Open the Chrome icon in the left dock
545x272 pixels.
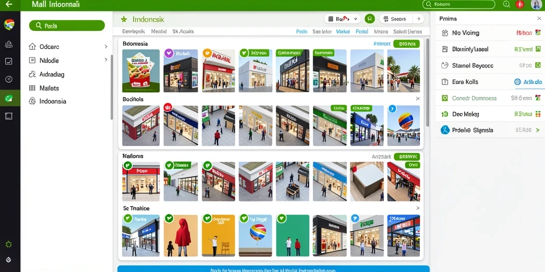coord(9,24)
